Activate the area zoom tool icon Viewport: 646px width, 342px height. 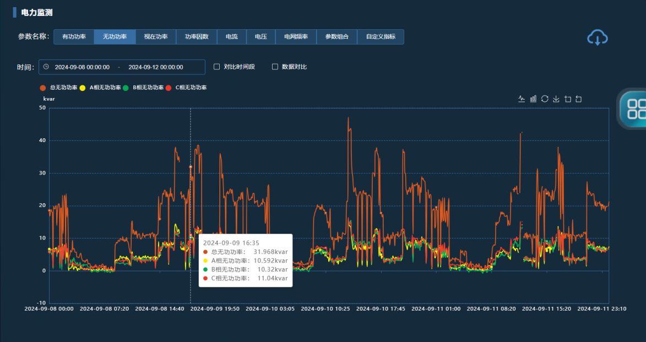pyautogui.click(x=568, y=99)
